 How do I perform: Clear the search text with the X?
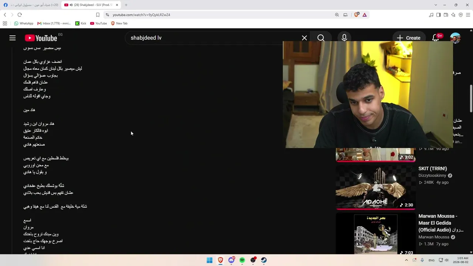coord(304,38)
